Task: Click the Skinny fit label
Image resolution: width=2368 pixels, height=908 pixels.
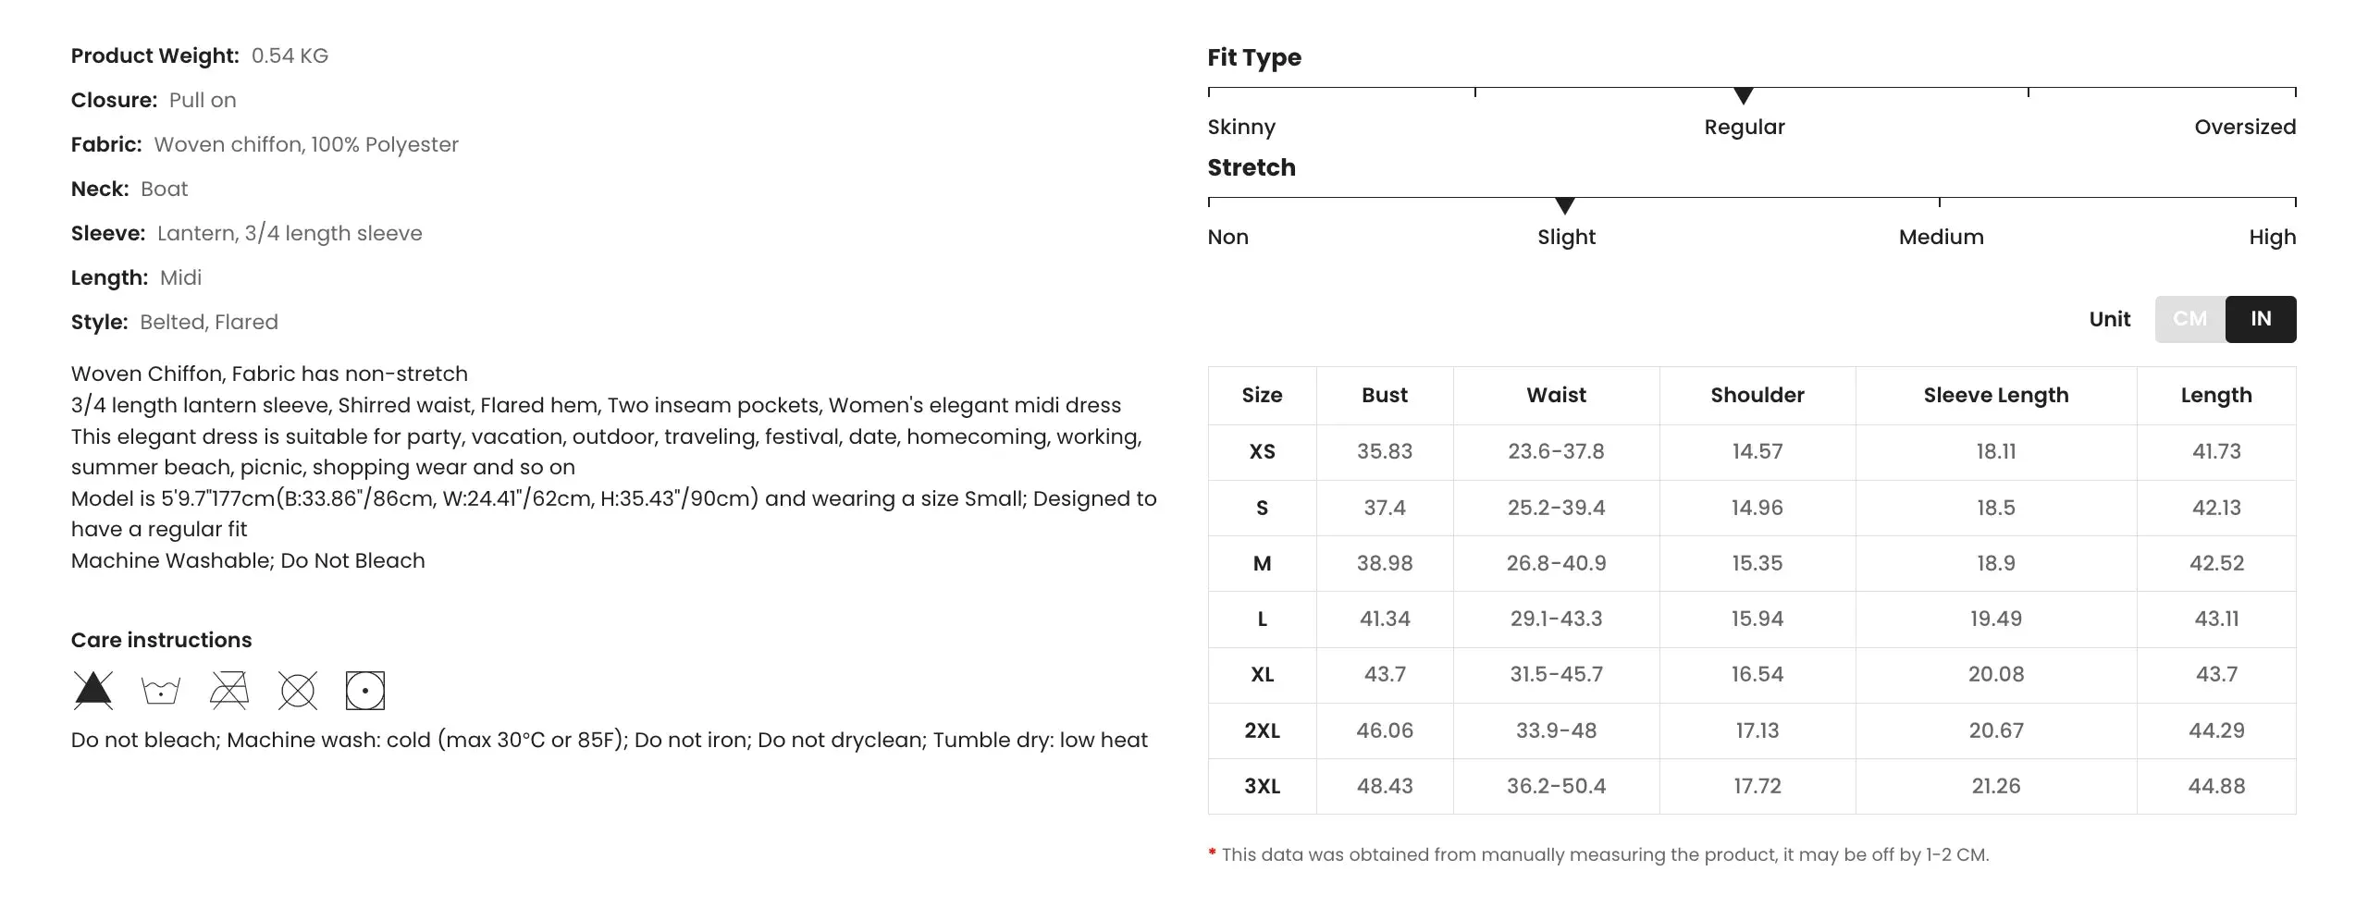Action: [x=1241, y=127]
